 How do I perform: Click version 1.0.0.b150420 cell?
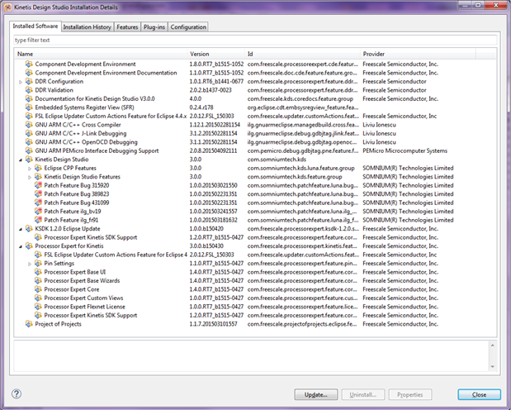pos(206,228)
